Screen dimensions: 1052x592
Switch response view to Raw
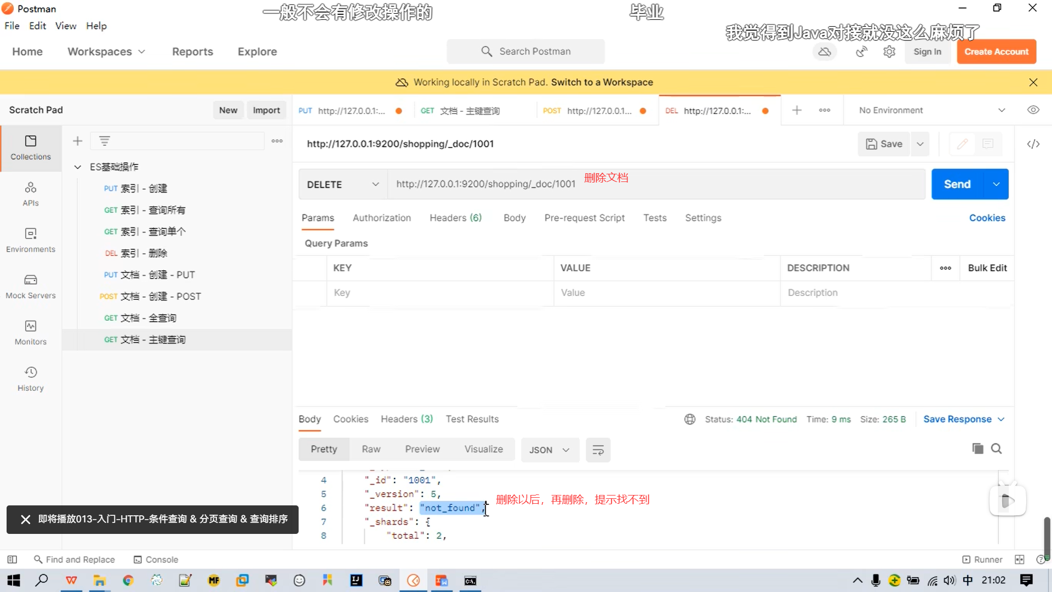[x=371, y=449]
